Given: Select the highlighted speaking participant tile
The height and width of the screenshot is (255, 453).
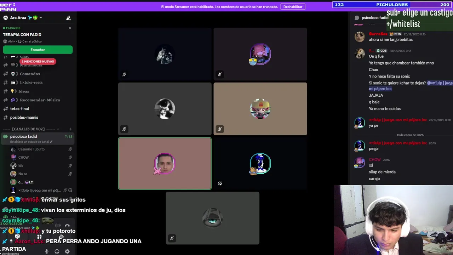Looking at the screenshot, I should (x=165, y=164).
